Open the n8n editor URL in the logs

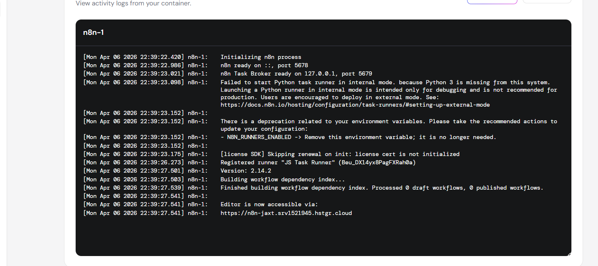tap(286, 213)
